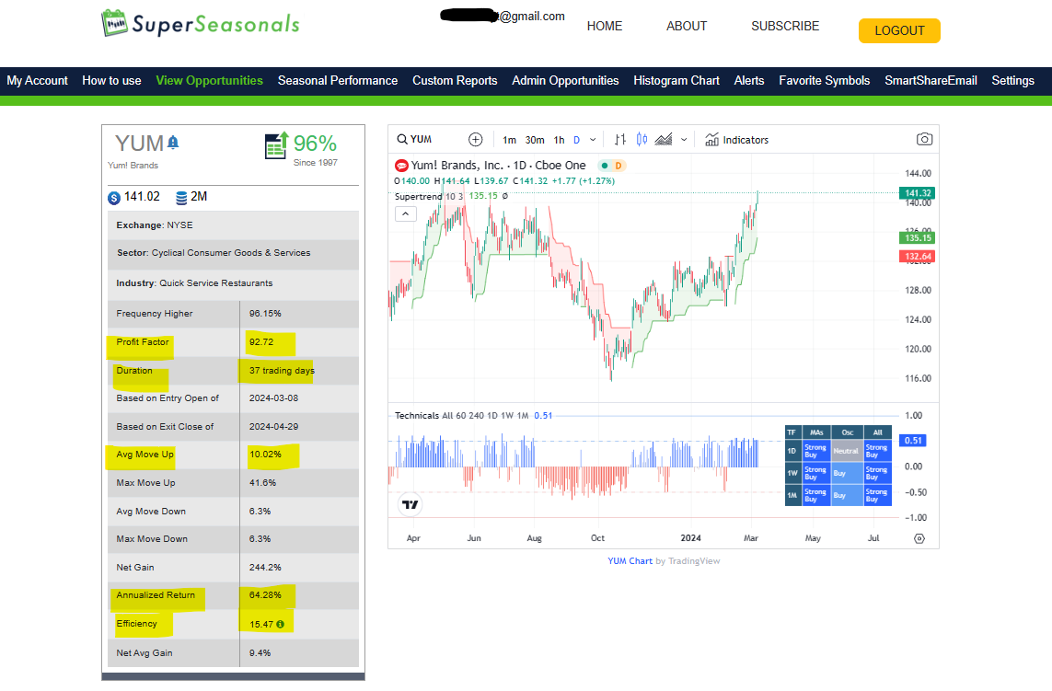Image resolution: width=1052 pixels, height=691 pixels.
Task: Click the info icon beside Efficiency 15.47
Action: point(281,625)
